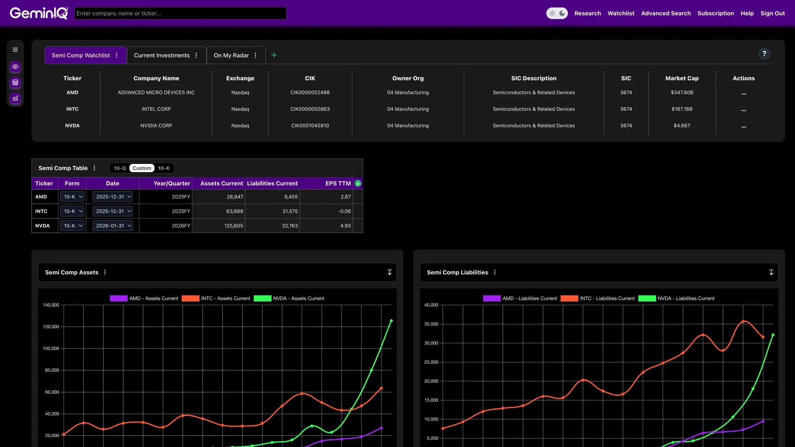Viewport: 795px width, 447px height.
Task: Select the 10-Q filter option
Action: pos(119,168)
